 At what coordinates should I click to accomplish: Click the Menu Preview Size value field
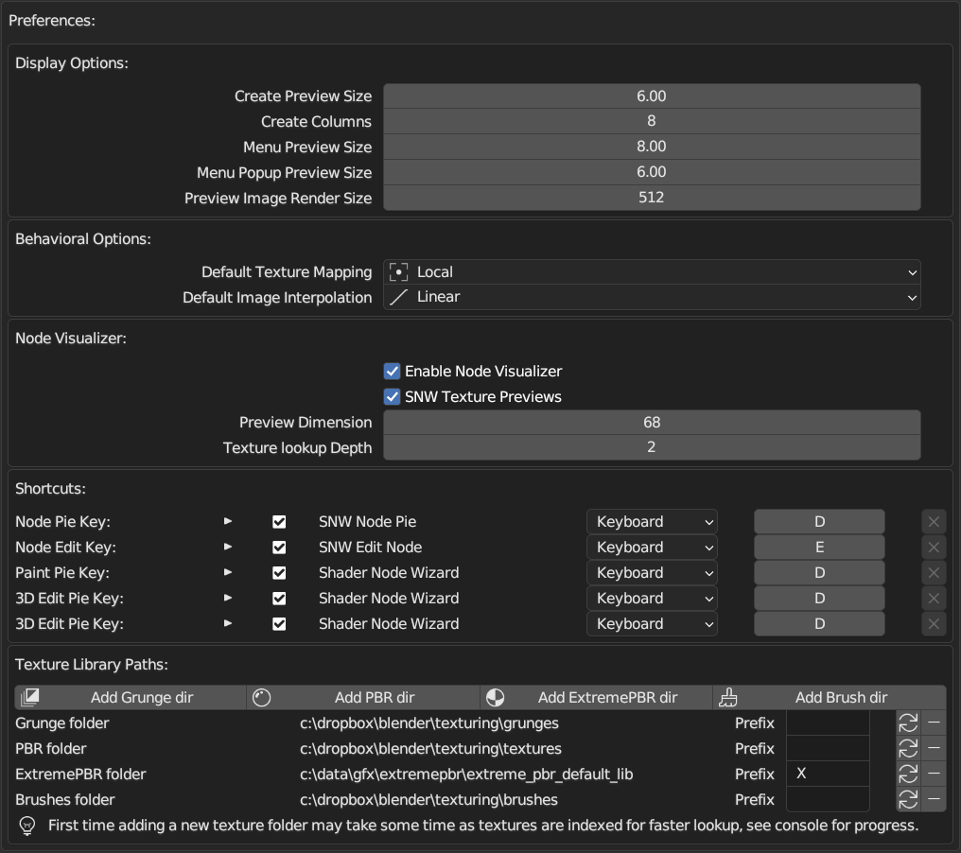[x=652, y=148]
